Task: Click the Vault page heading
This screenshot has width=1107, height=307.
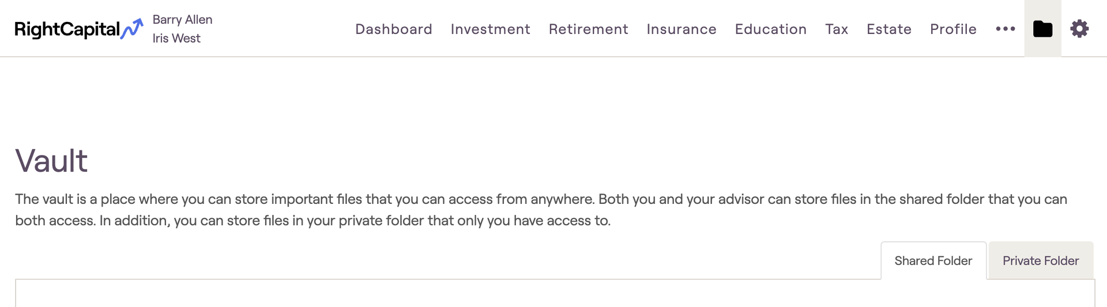Action: tap(51, 160)
